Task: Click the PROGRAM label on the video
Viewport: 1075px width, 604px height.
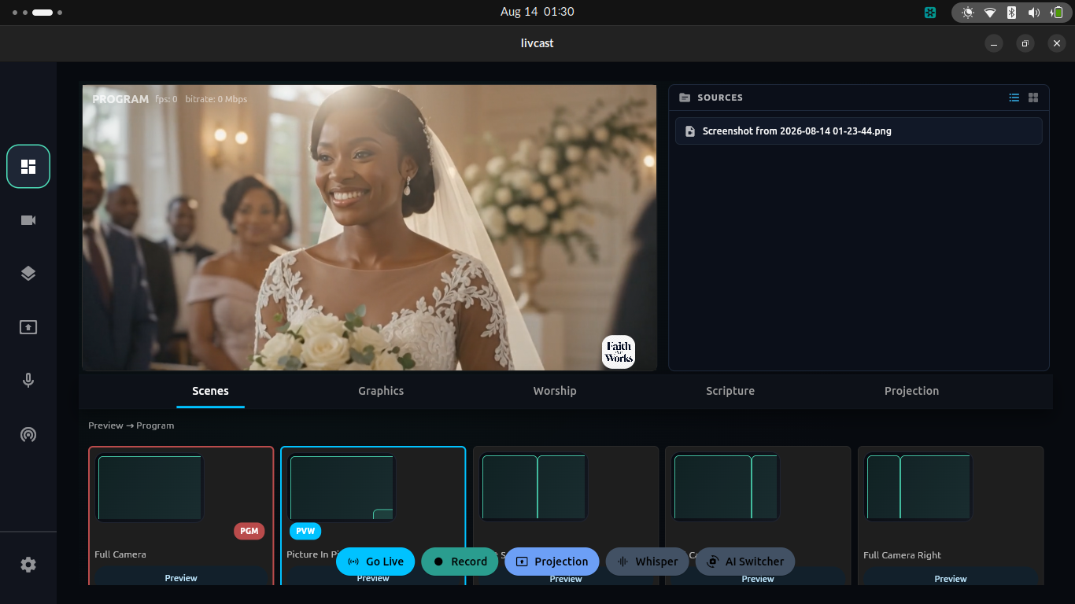Action: click(120, 99)
